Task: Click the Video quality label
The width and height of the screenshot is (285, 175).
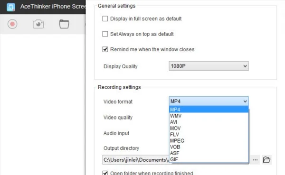Action: (x=118, y=118)
